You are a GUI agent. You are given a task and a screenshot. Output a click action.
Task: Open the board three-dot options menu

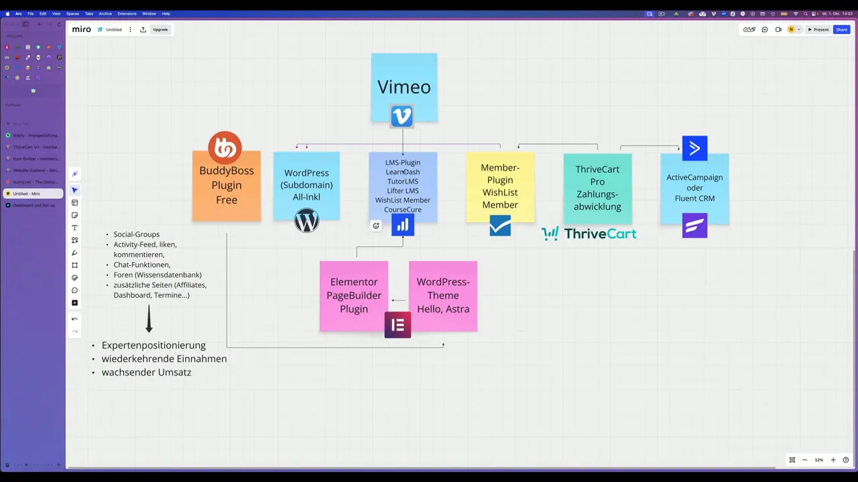click(x=130, y=29)
